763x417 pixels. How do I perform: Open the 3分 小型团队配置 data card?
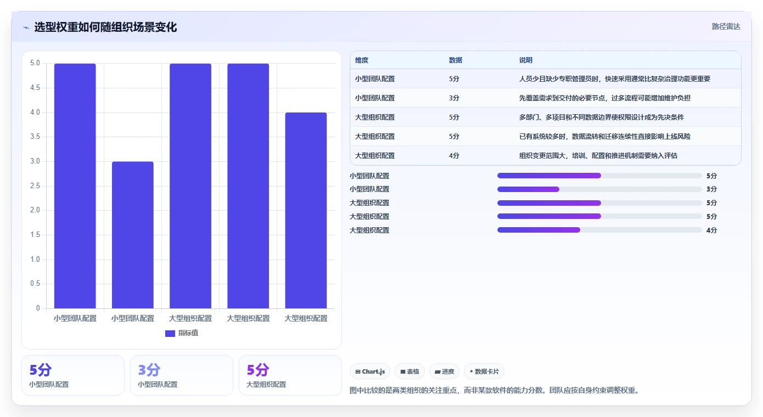(x=181, y=375)
